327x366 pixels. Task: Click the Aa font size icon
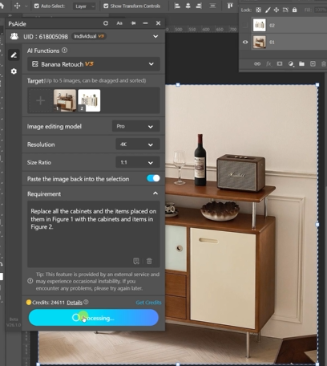coord(119,23)
